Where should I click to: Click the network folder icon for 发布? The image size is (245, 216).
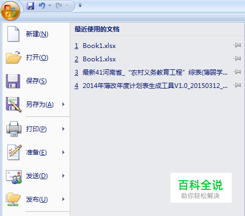[13, 199]
